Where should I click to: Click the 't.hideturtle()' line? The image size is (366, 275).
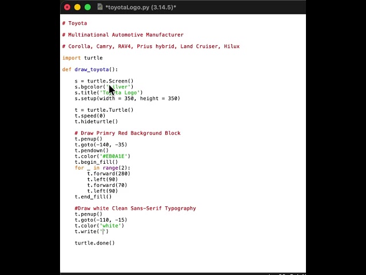[97, 121]
